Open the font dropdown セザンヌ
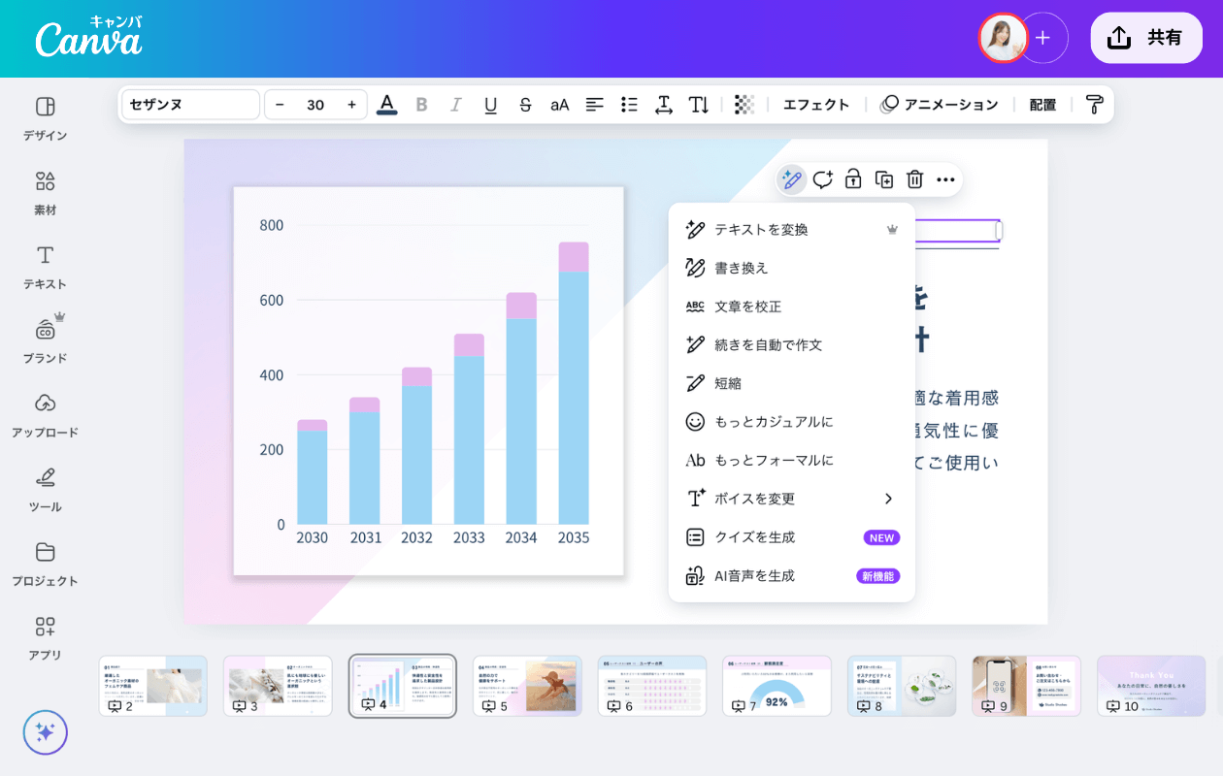Screen dimensions: 1223x776 click(190, 105)
